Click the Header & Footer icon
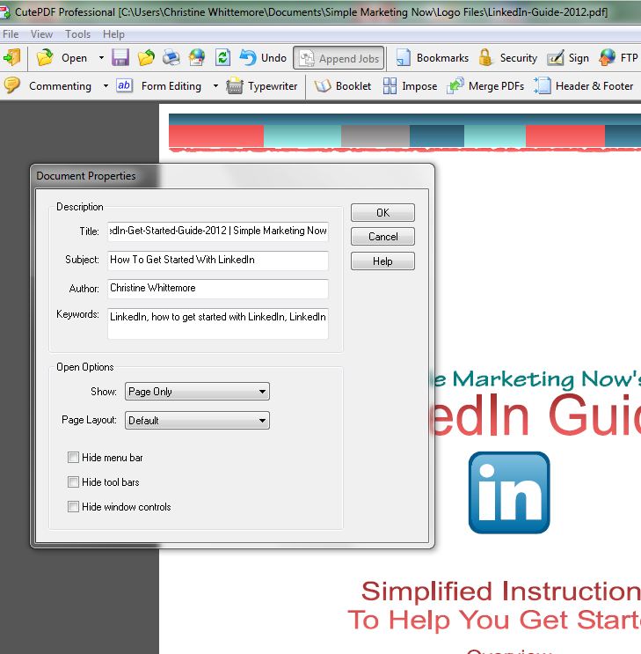 [x=542, y=86]
